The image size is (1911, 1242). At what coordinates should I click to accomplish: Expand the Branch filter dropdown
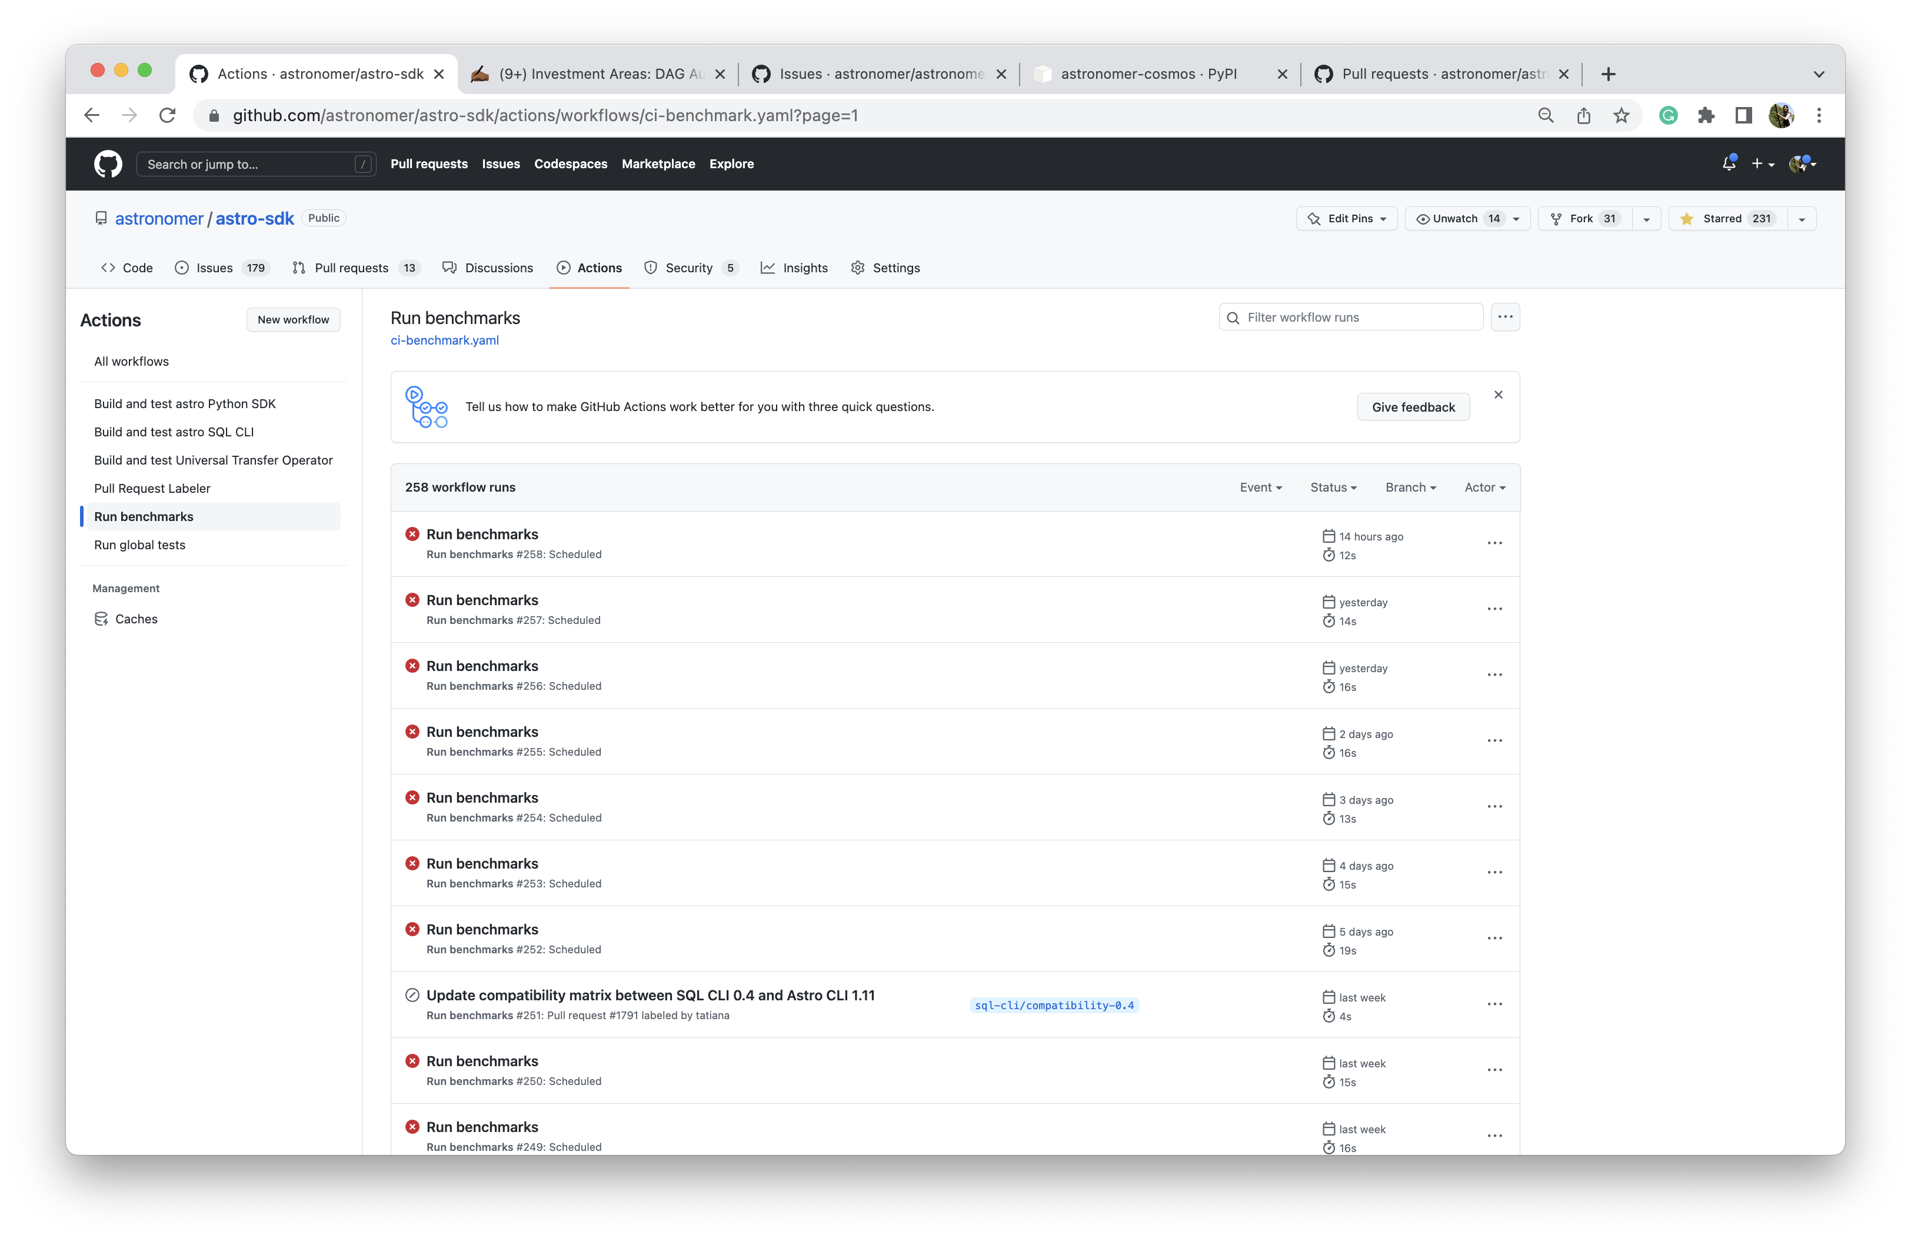1410,487
